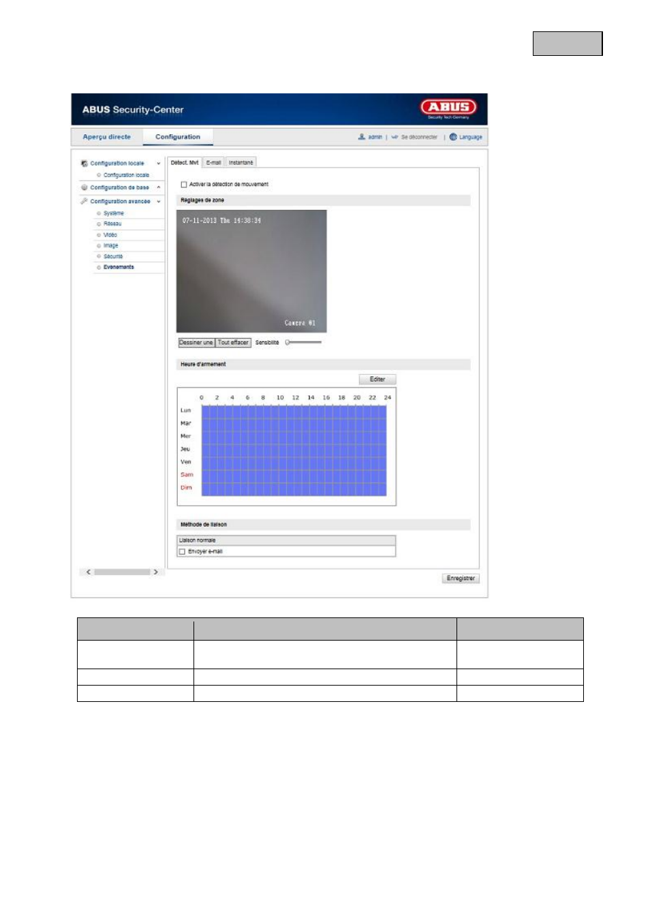
Task: Click the Heure d'armement section header
Action: pyautogui.click(x=325, y=365)
